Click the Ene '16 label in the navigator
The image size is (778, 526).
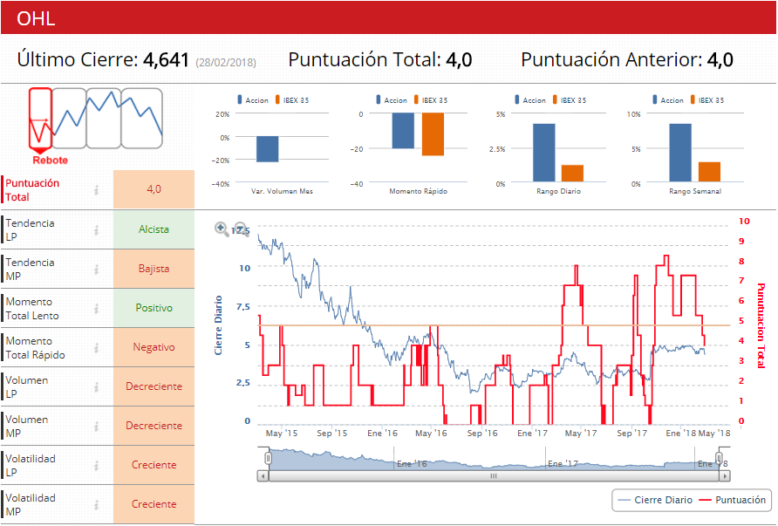click(x=412, y=464)
